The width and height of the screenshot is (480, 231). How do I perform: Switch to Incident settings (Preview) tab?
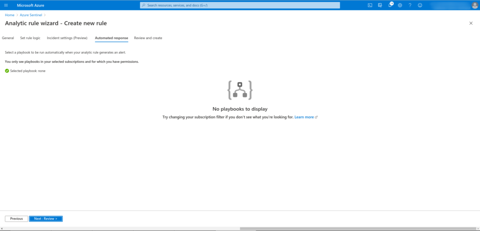67,38
